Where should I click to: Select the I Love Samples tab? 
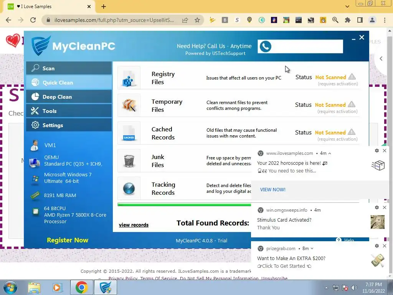tap(49, 7)
